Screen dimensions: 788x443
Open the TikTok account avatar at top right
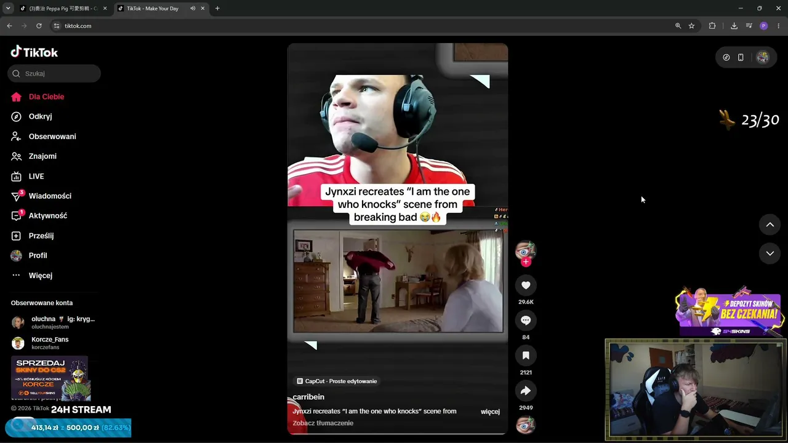[x=763, y=57]
